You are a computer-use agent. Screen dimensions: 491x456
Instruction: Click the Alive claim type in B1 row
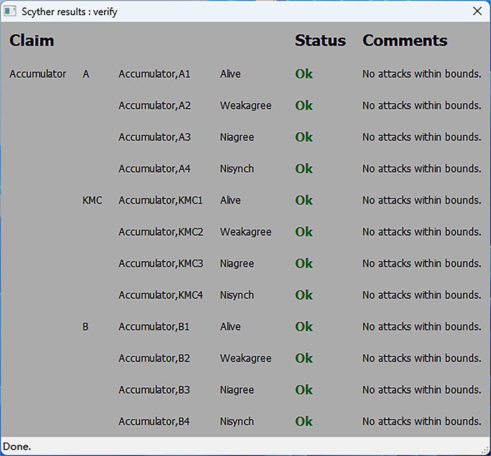tap(230, 327)
